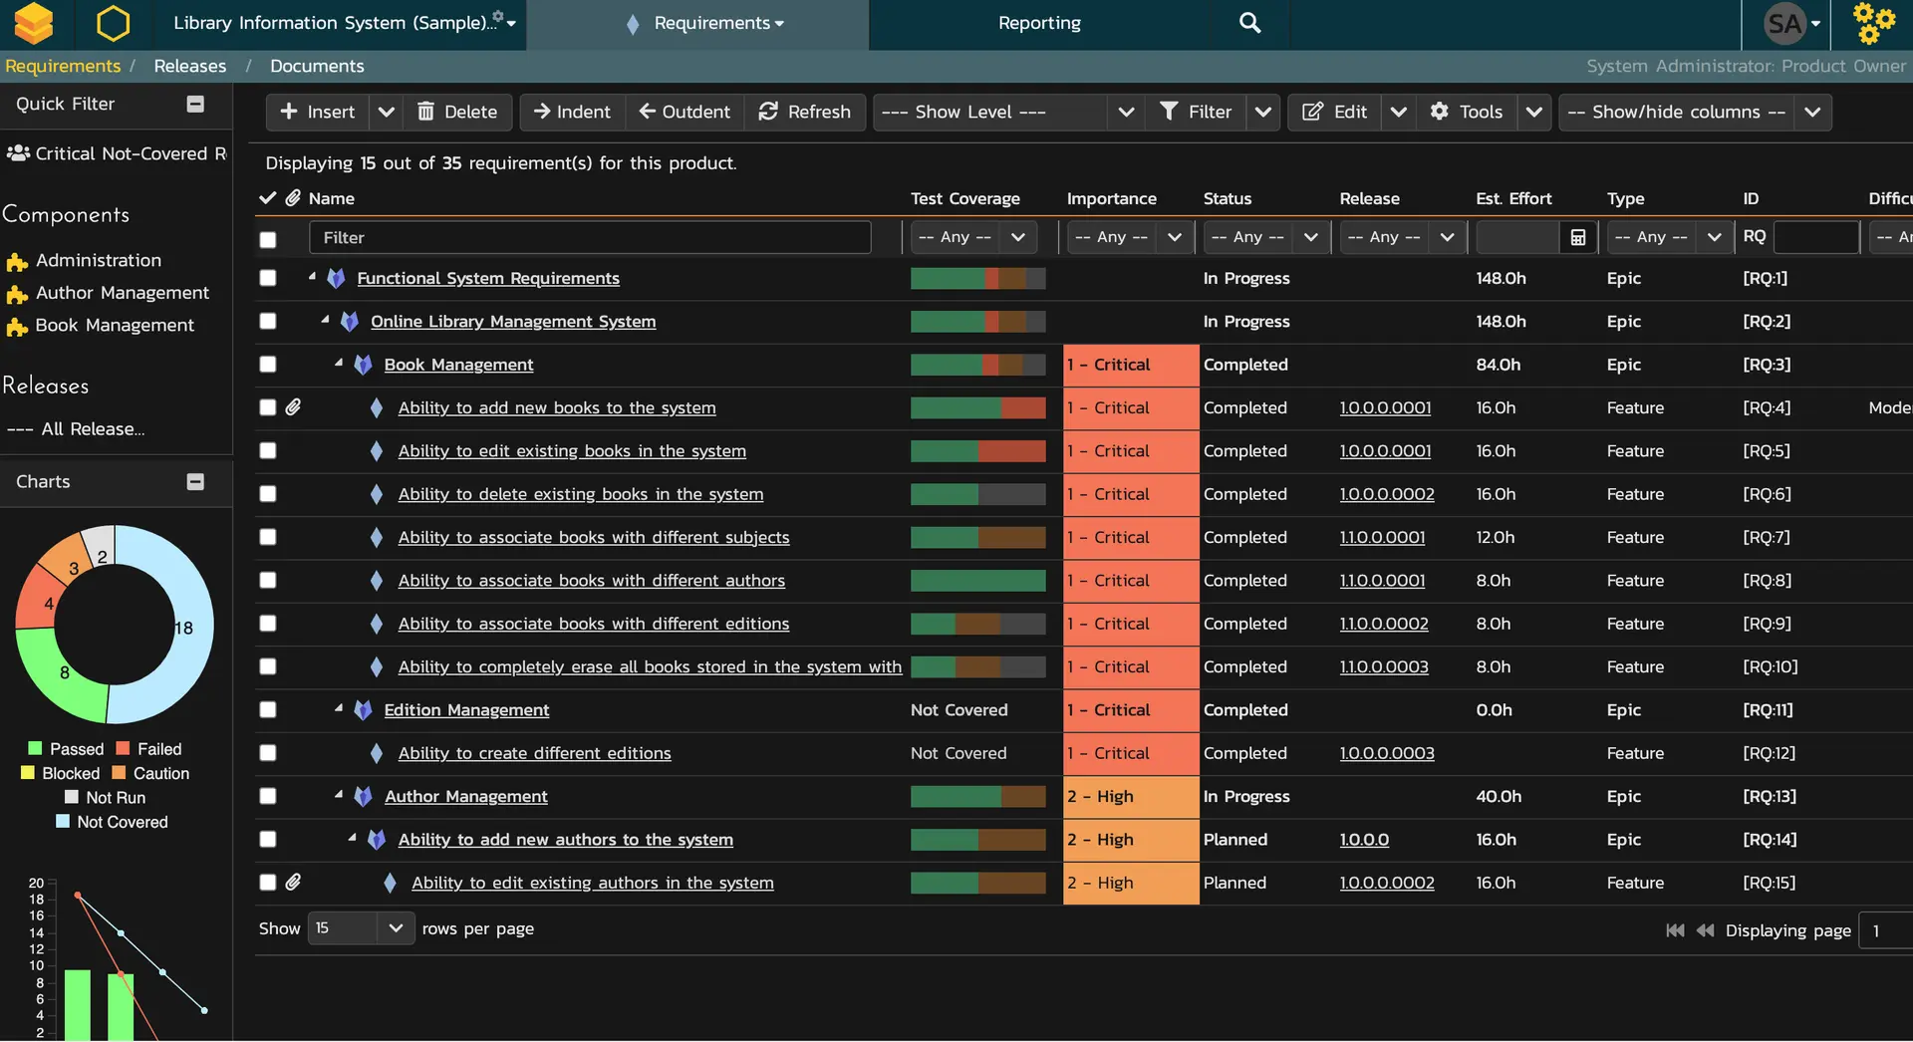Switch to the Releases tab
The height and width of the screenshot is (1042, 1913).
[x=189, y=66]
